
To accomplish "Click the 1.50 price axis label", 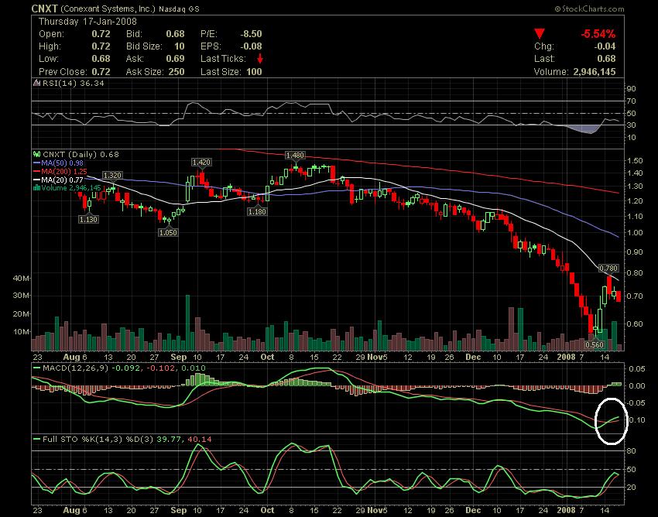I will [x=634, y=161].
